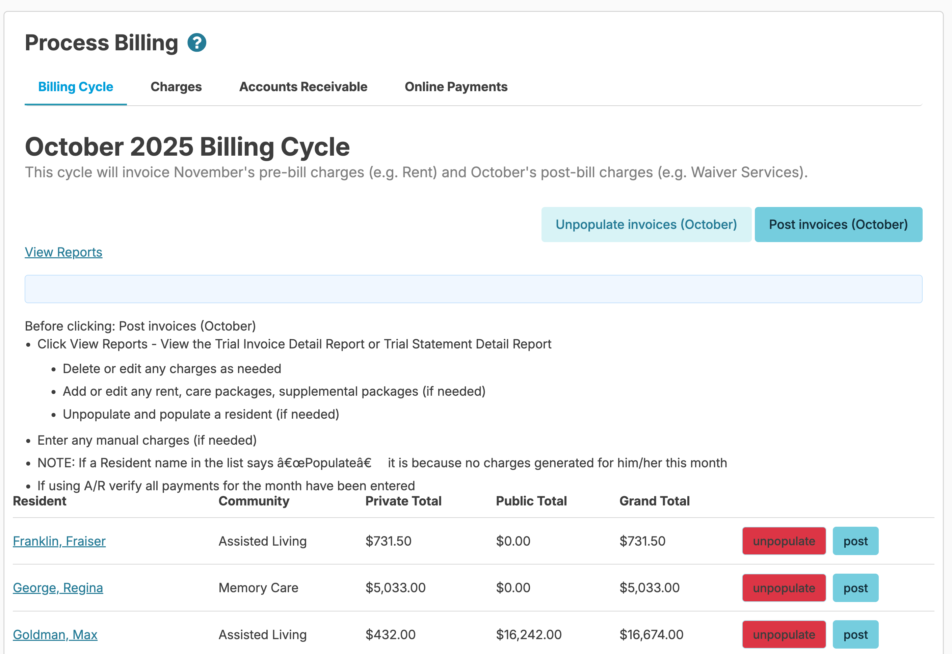This screenshot has height=654, width=952.
Task: Go to the Online Payments tab
Action: point(456,87)
